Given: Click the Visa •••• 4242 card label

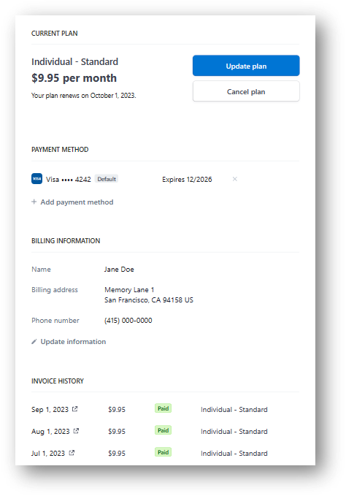Looking at the screenshot, I should coord(69,180).
